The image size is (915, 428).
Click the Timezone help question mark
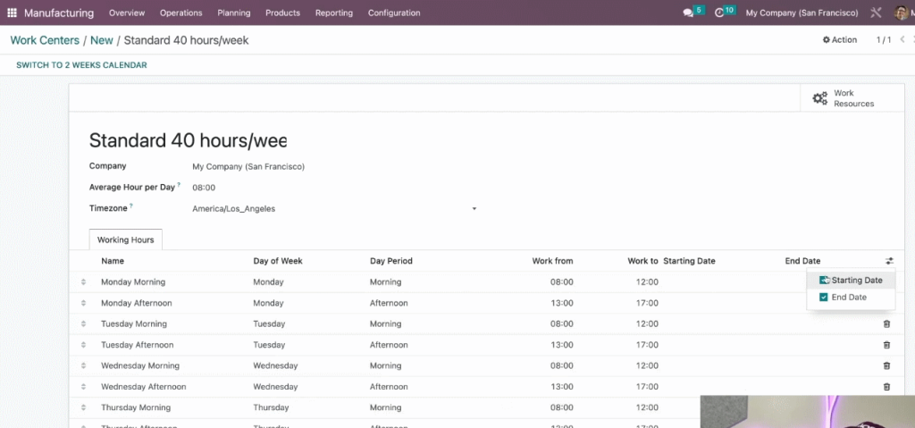pos(131,206)
